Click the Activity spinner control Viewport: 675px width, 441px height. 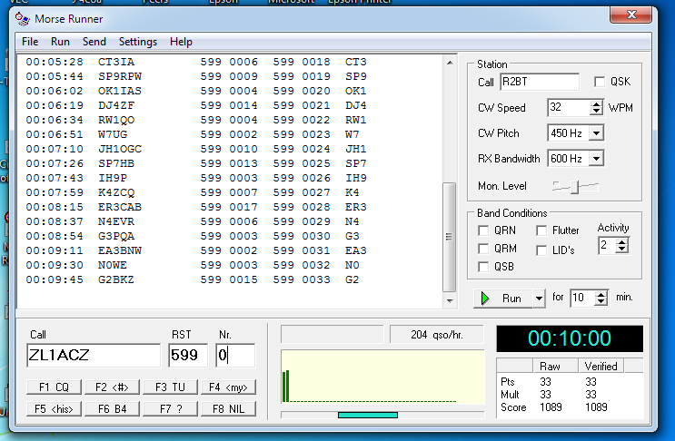[x=621, y=245]
